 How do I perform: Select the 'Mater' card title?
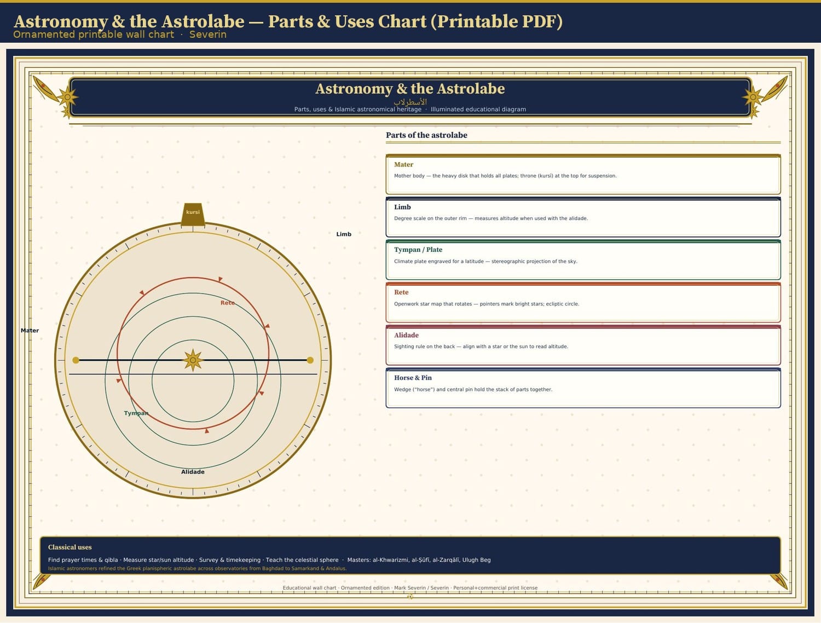click(403, 164)
